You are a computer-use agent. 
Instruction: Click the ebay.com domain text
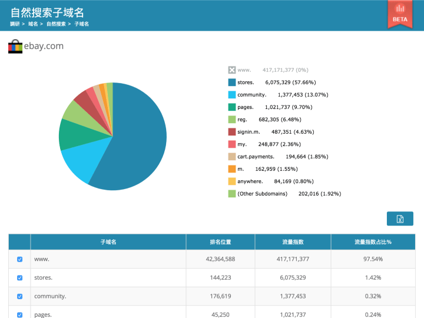tap(44, 46)
